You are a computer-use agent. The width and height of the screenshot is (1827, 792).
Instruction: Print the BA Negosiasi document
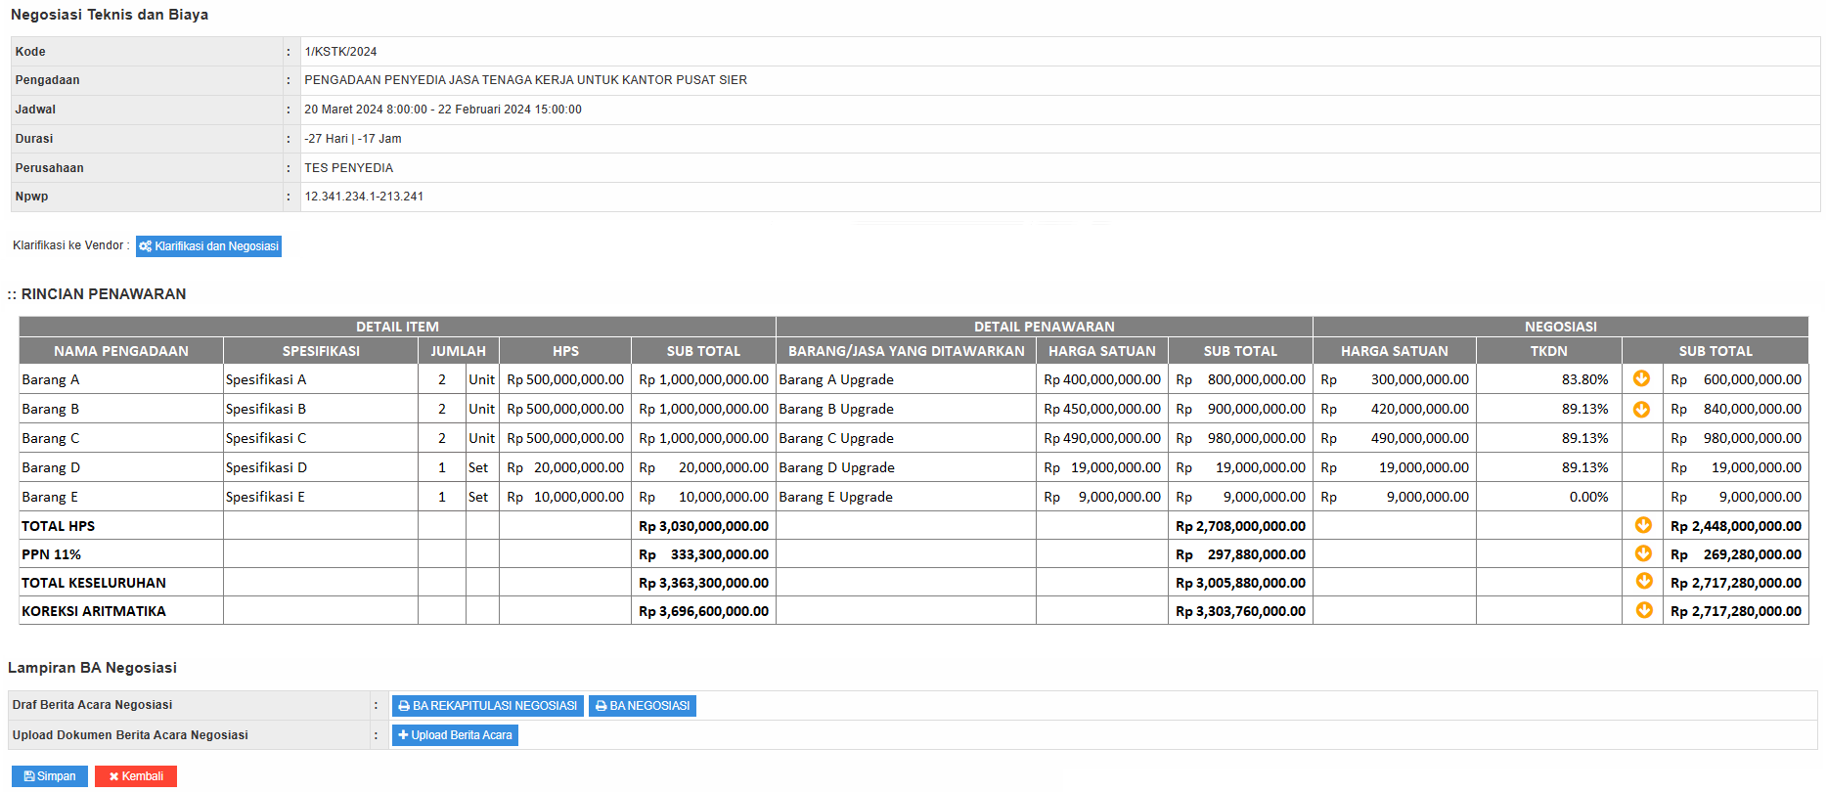pyautogui.click(x=642, y=706)
